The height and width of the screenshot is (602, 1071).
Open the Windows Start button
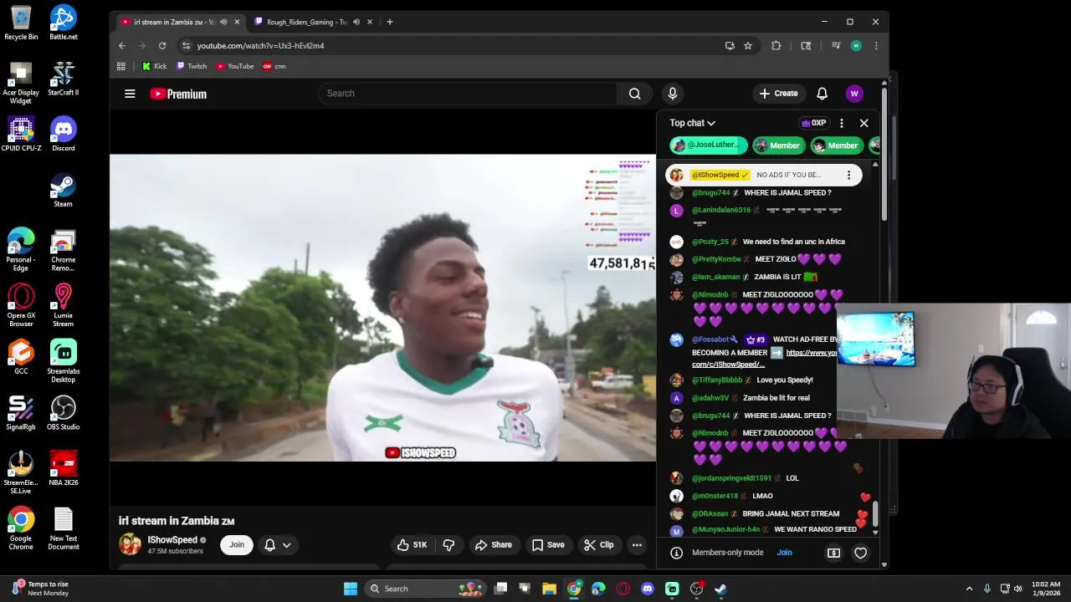click(350, 589)
